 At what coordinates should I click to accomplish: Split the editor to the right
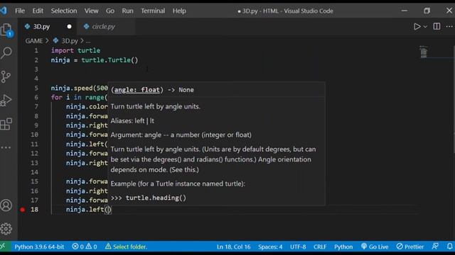[x=437, y=26]
